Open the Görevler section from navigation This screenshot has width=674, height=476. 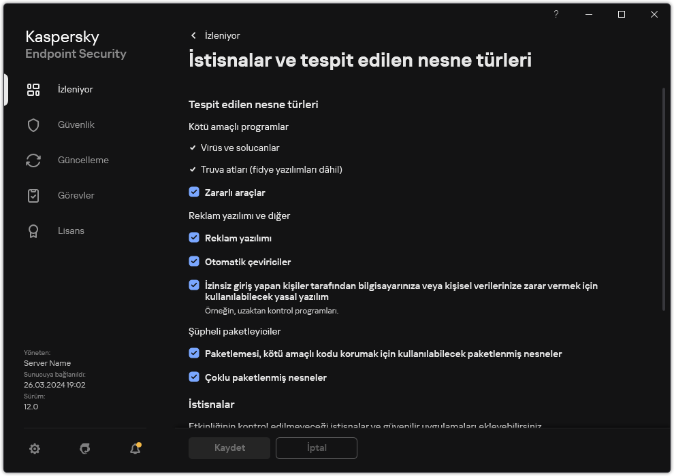(77, 195)
